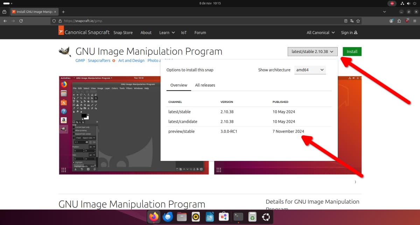
Task: Go back with the browser back arrow
Action: (5, 21)
